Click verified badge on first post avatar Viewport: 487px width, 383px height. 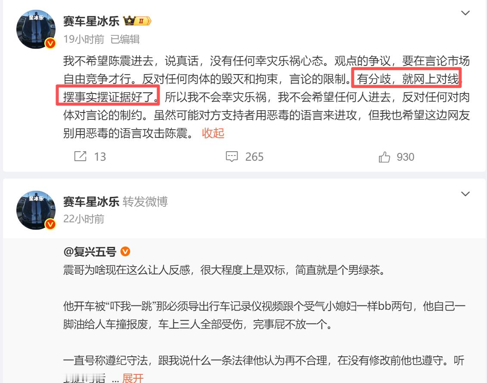50,43
